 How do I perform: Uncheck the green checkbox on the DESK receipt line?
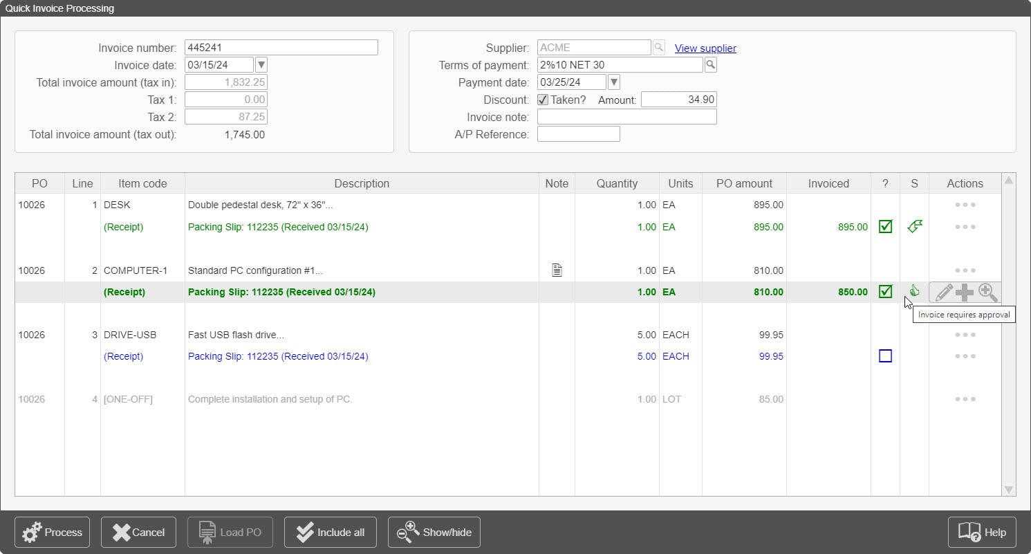point(885,226)
